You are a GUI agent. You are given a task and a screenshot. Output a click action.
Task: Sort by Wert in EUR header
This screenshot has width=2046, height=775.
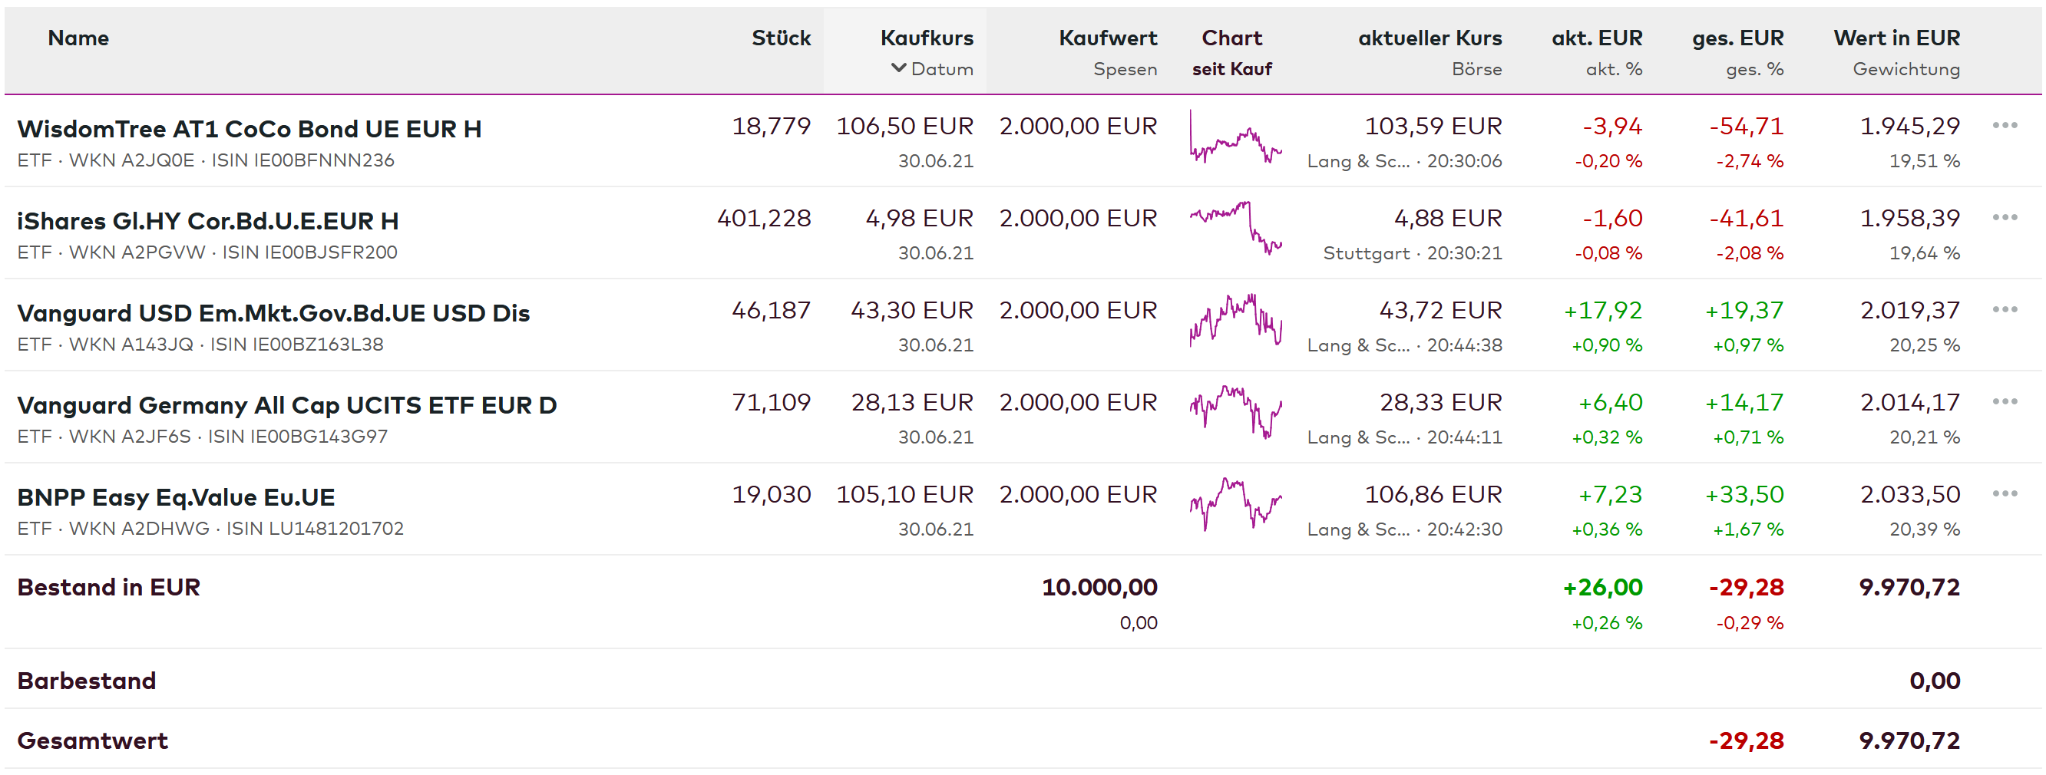coord(1896,38)
